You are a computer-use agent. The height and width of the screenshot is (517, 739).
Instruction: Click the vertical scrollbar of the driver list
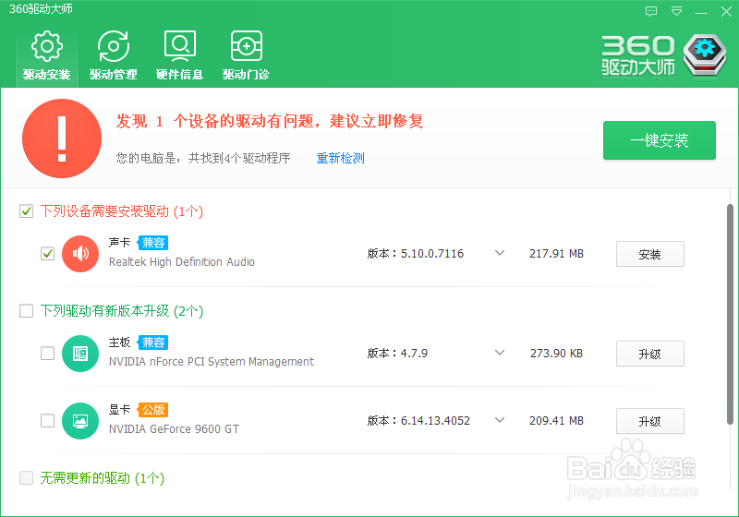click(730, 314)
